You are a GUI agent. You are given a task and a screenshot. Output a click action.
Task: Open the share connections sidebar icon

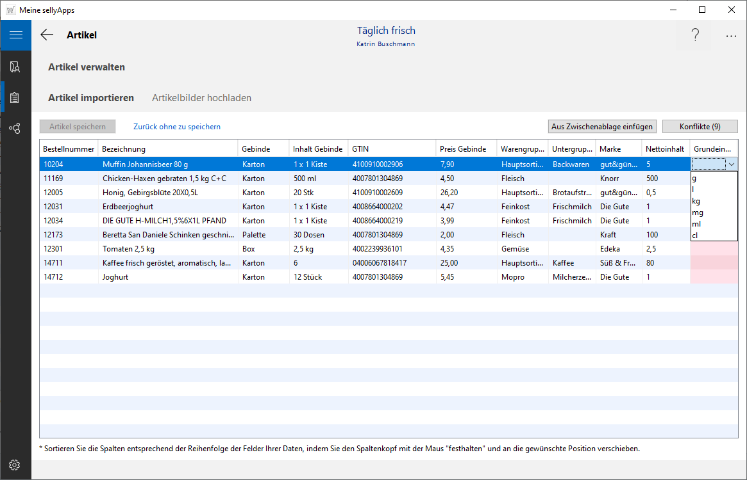(15, 128)
